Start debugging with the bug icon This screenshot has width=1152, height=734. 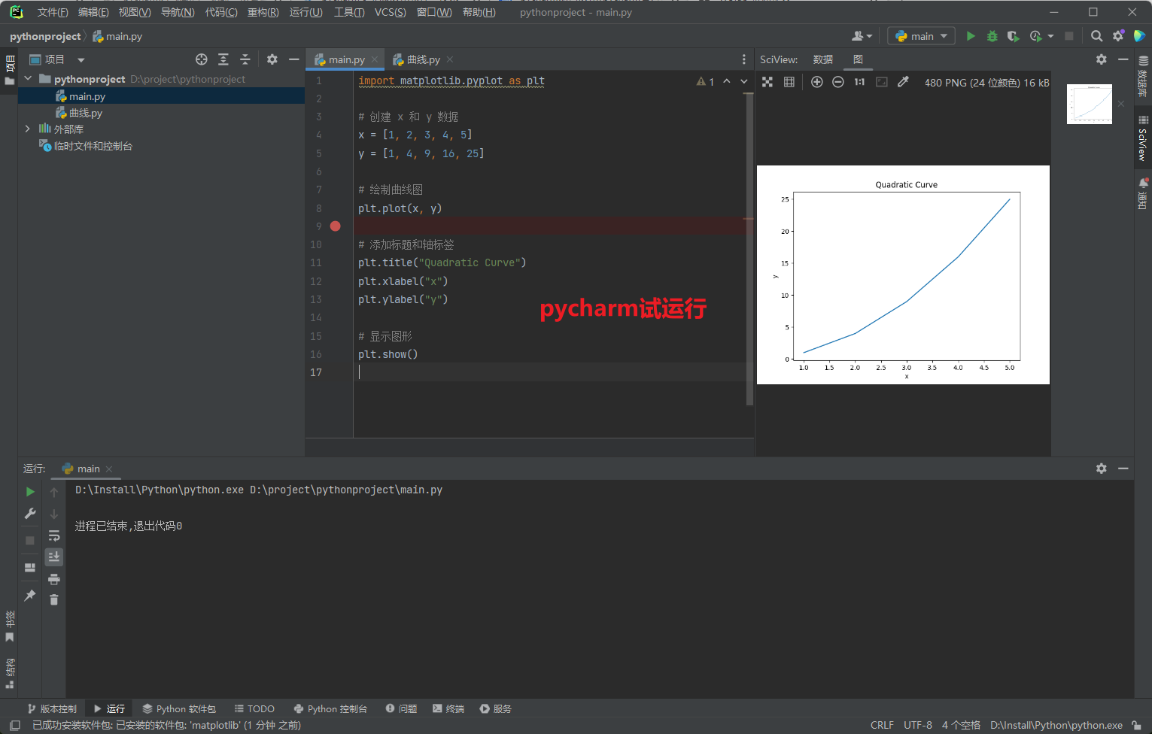pyautogui.click(x=992, y=36)
